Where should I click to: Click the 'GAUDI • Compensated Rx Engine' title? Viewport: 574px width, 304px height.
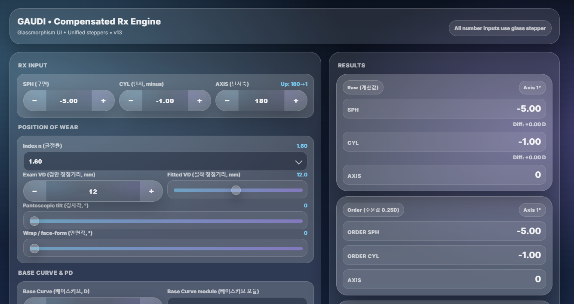pyautogui.click(x=89, y=21)
